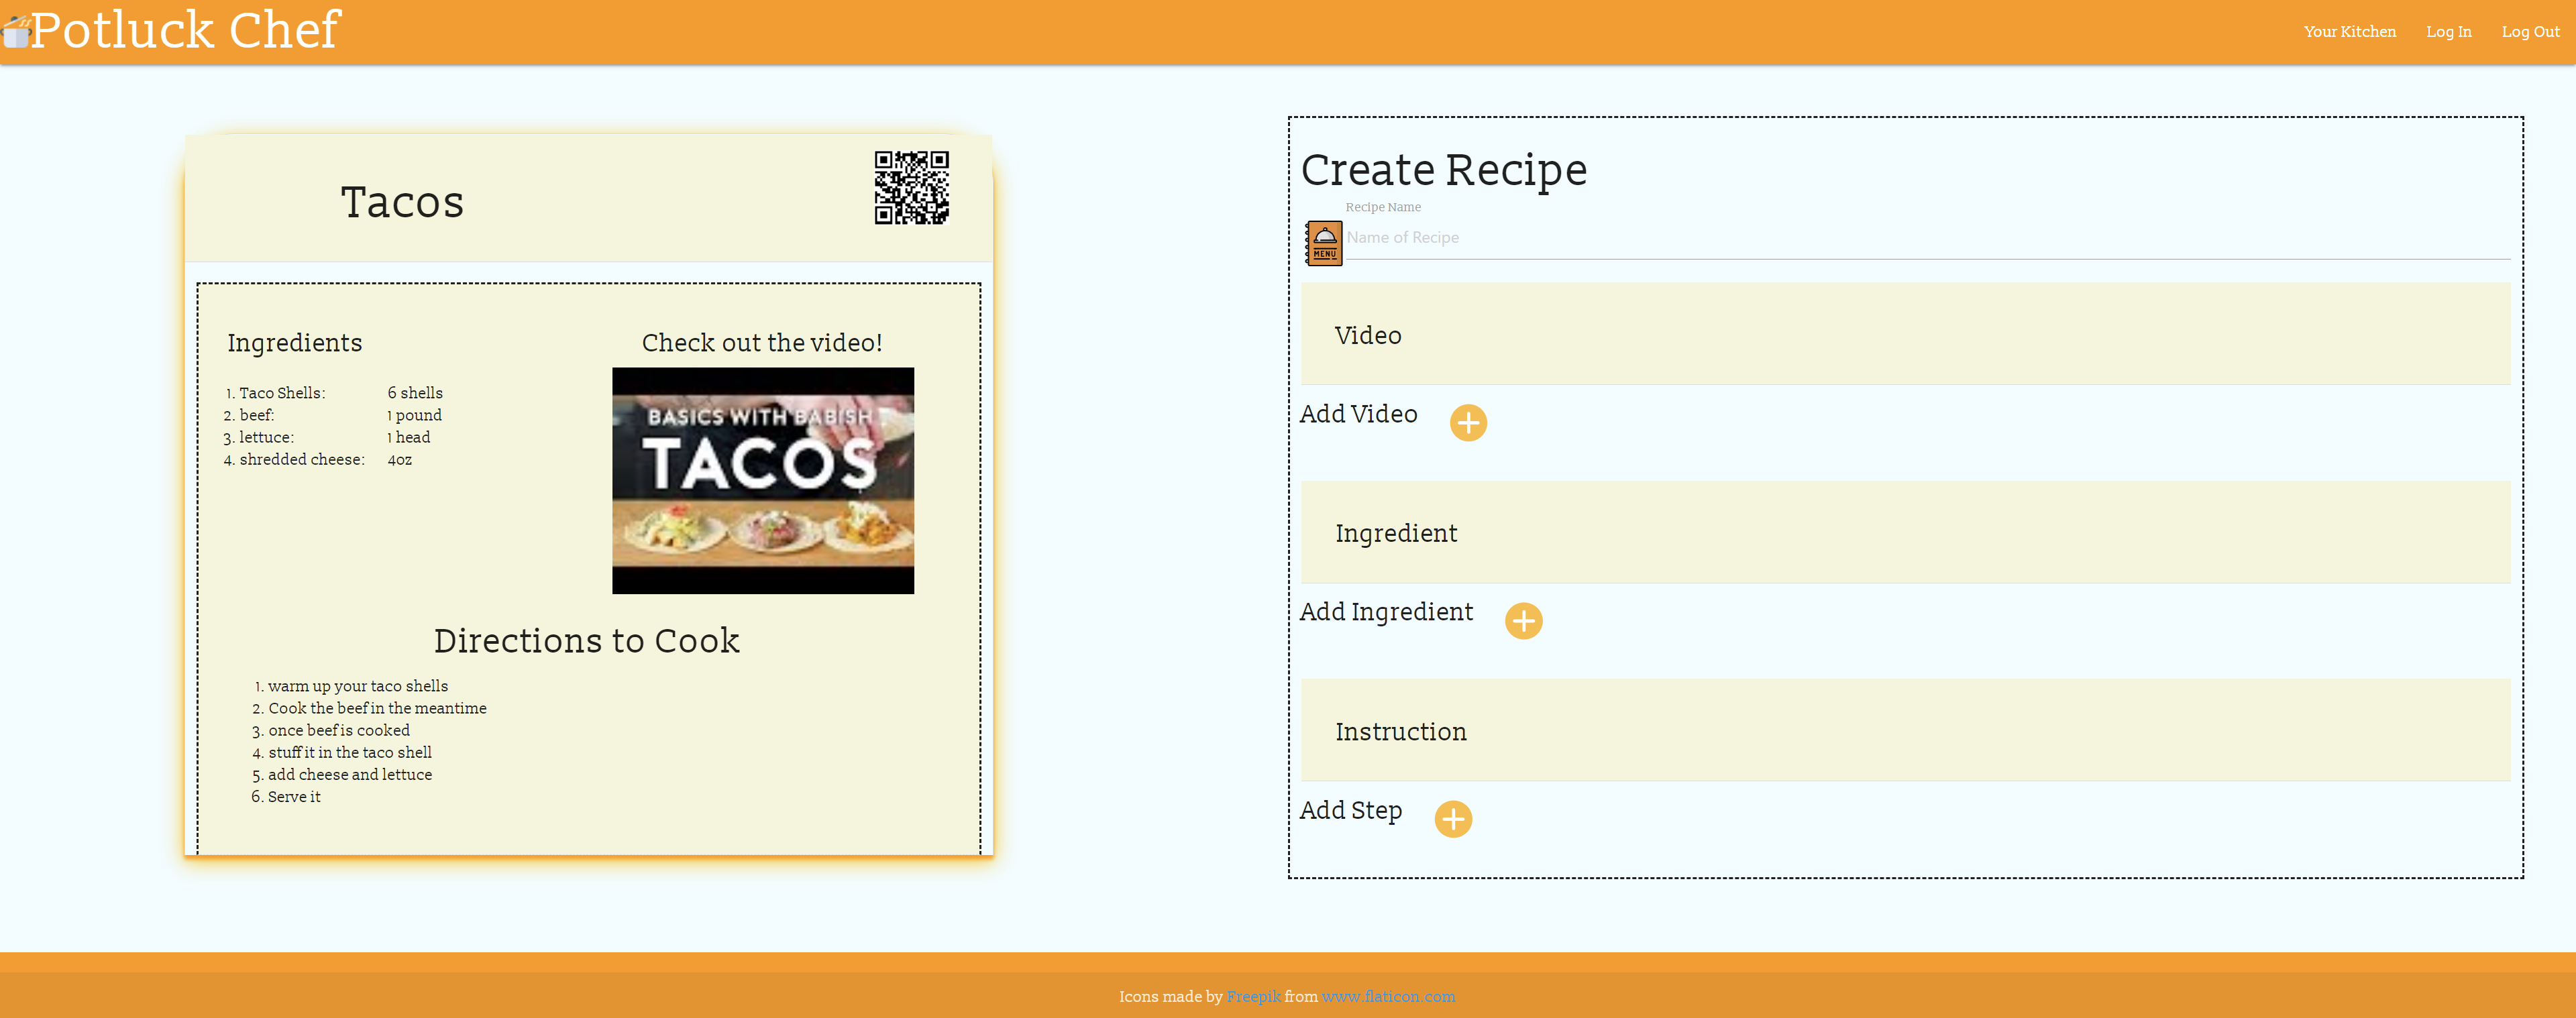The height and width of the screenshot is (1018, 2576).
Task: Click the 'Icons made by' footer text
Action: 1170,996
